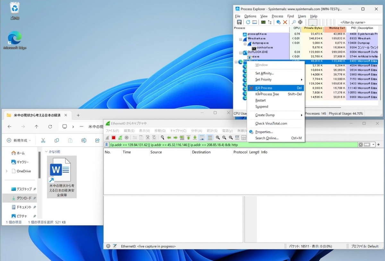Viewport: 385px width, 261px height.
Task: Zoom out Wireshark text
Action: [x=224, y=137]
